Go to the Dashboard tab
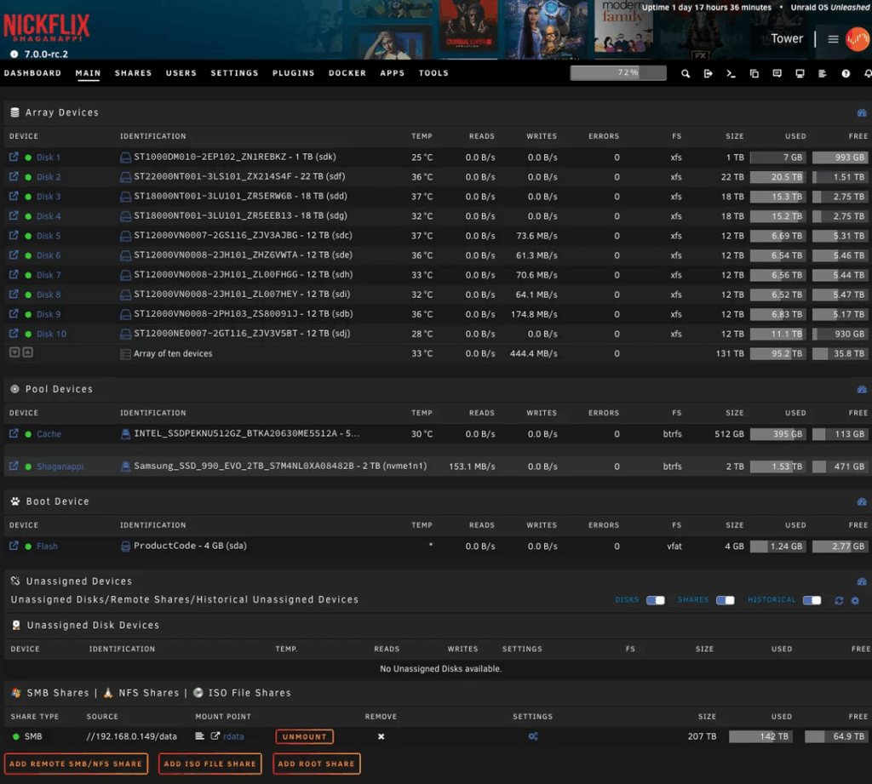This screenshot has height=784, width=872. click(x=33, y=73)
